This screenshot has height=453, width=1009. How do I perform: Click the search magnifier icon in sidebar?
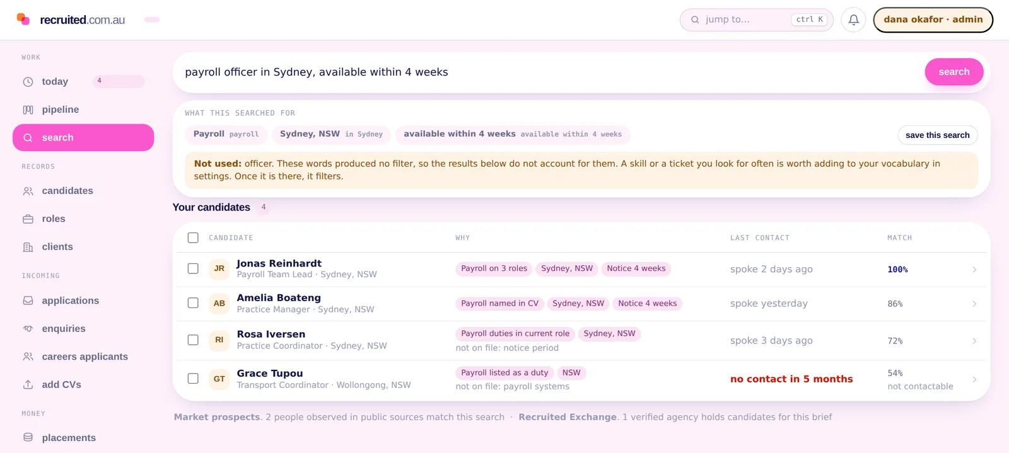[x=28, y=138]
